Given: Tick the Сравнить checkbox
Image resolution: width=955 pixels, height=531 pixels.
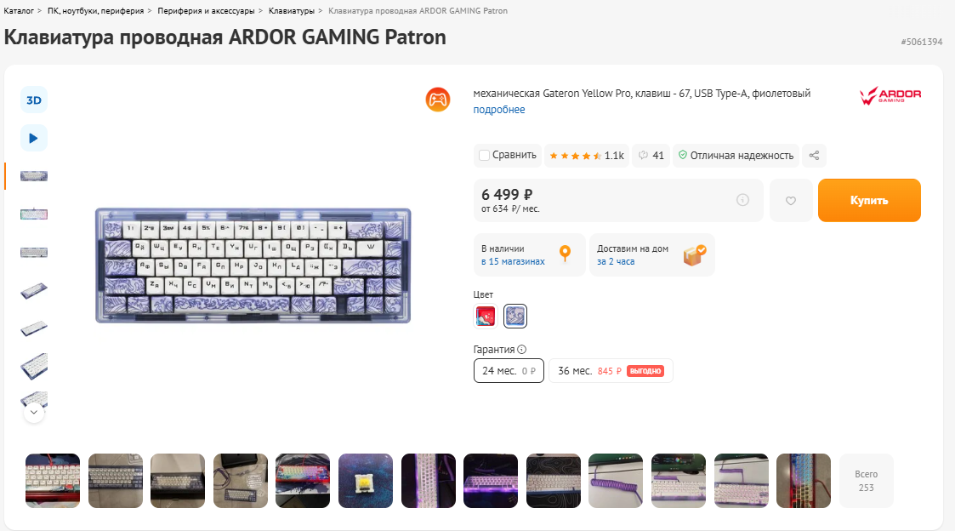Looking at the screenshot, I should (484, 156).
